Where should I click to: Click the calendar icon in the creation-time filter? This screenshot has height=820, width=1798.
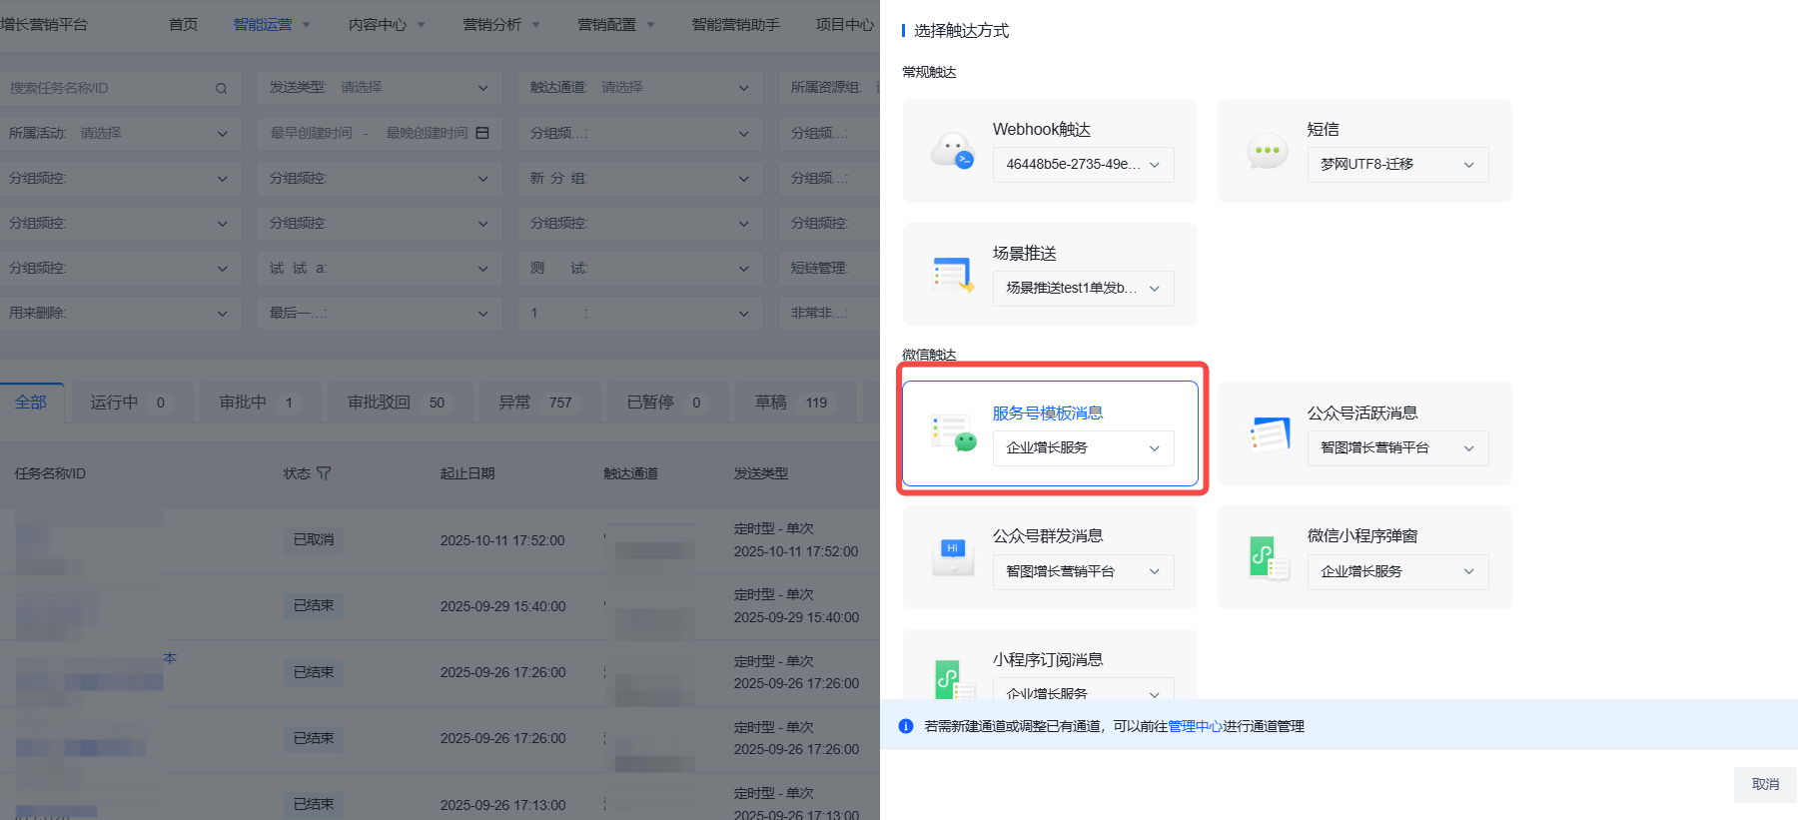pyautogui.click(x=482, y=133)
